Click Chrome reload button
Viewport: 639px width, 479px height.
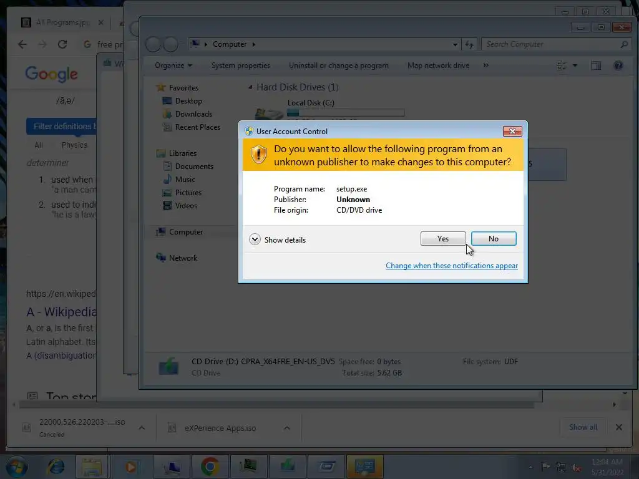(x=62, y=44)
